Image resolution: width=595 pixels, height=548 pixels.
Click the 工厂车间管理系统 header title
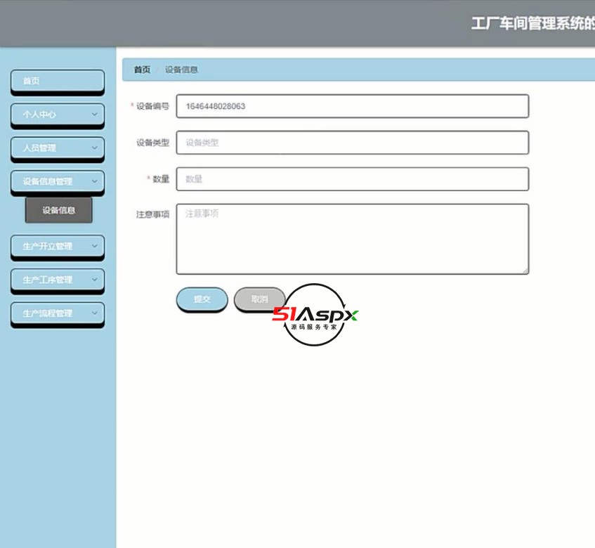coord(535,22)
